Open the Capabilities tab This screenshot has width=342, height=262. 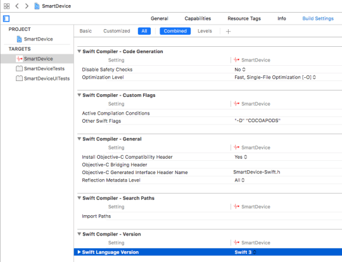tap(198, 18)
